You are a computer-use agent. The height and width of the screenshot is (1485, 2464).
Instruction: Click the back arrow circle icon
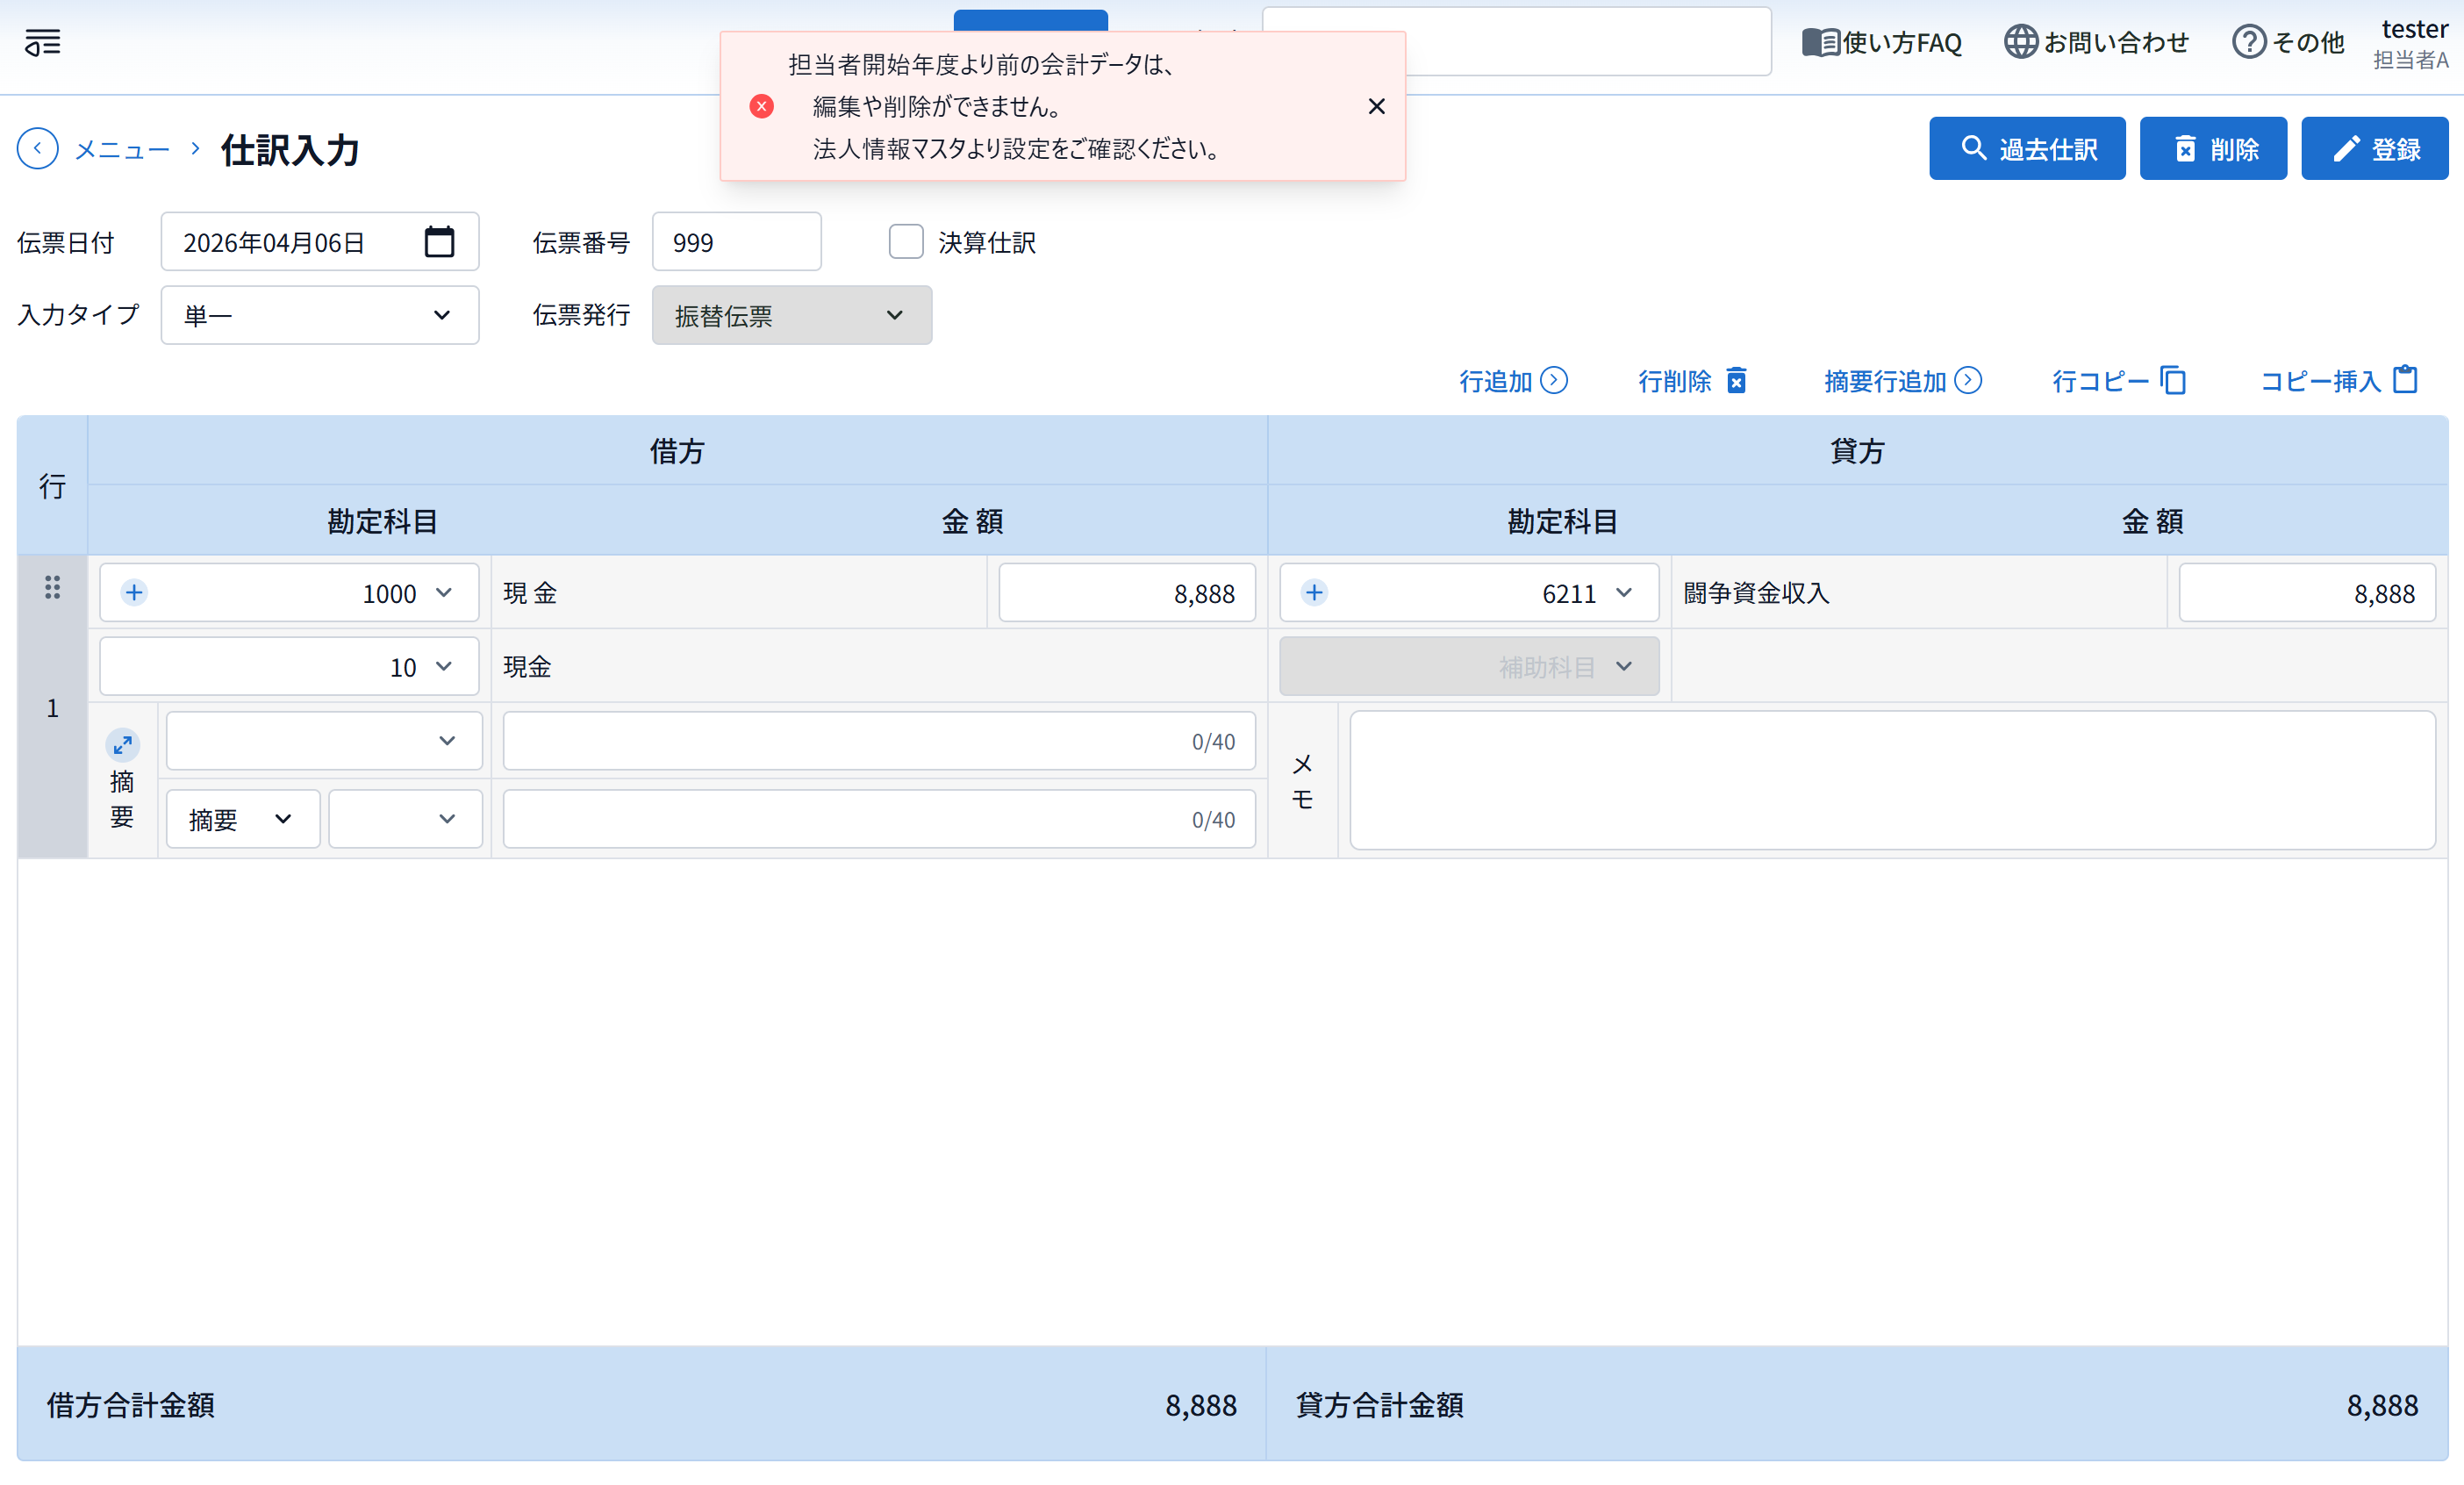pyautogui.click(x=38, y=149)
